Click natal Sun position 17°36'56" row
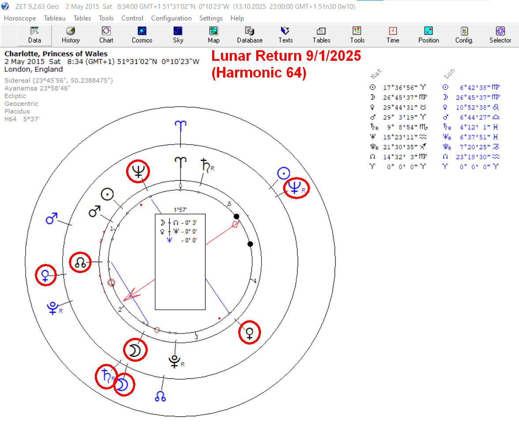Image resolution: width=519 pixels, height=441 pixels. (x=398, y=88)
